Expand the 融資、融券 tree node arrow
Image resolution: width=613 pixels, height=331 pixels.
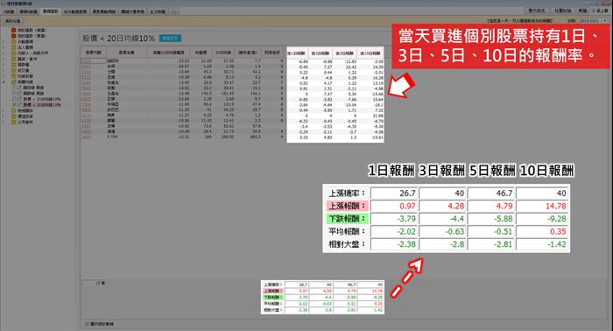[4, 59]
